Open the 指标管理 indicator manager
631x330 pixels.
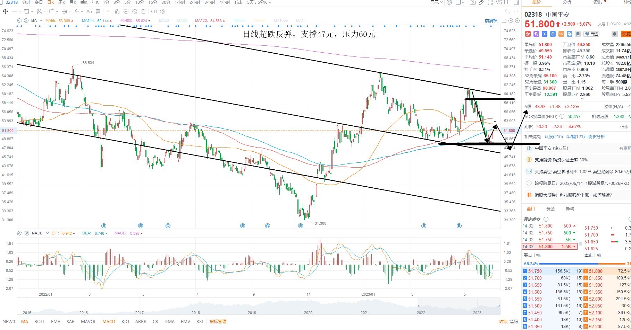click(218, 321)
